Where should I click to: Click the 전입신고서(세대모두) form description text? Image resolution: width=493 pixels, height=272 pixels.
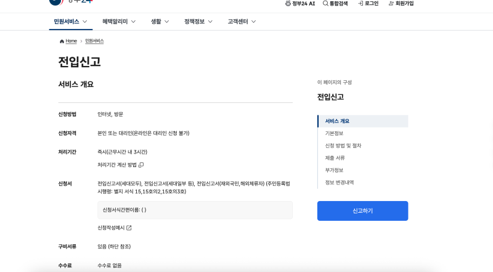coord(194,188)
